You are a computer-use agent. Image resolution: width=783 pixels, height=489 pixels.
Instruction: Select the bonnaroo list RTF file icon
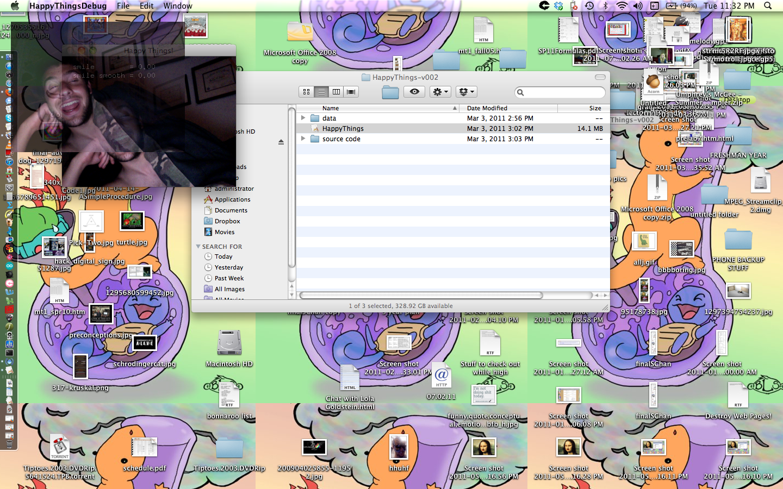(229, 394)
